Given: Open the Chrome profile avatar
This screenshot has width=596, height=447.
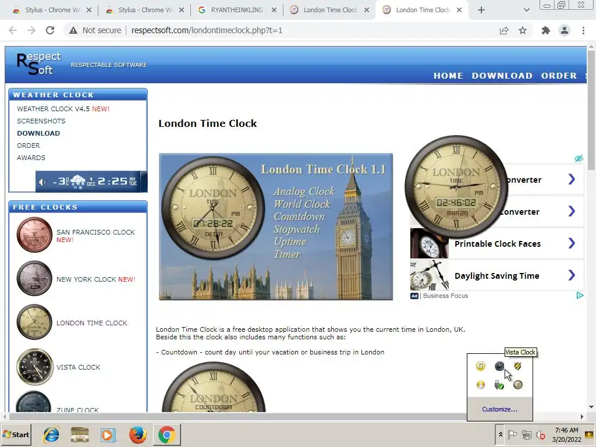Looking at the screenshot, I should 565,30.
